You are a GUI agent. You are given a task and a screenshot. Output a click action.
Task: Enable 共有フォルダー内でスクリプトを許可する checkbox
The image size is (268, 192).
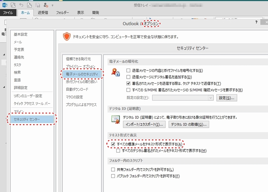[x=113, y=170]
